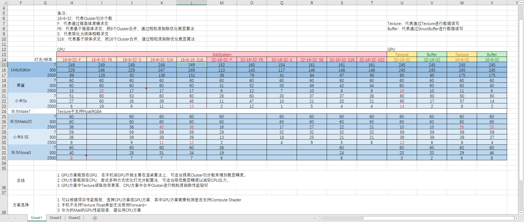Select the red value 8 in 华为Nova3 row
Image resolution: width=524 pixels, height=222 pixels.
tap(72, 158)
